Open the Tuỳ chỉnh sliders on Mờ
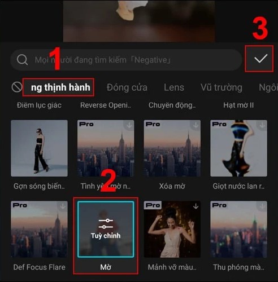Viewport: 278px width, 282px height. coord(106,229)
